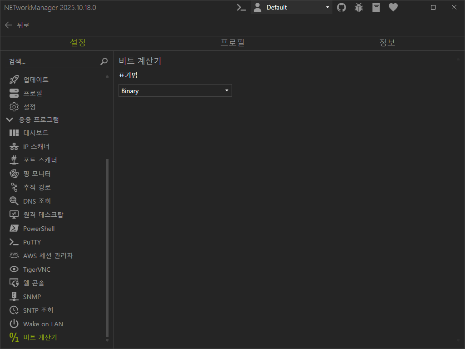465x349 pixels.
Task: Select Wake on LAN settings entry
Action: 57,324
